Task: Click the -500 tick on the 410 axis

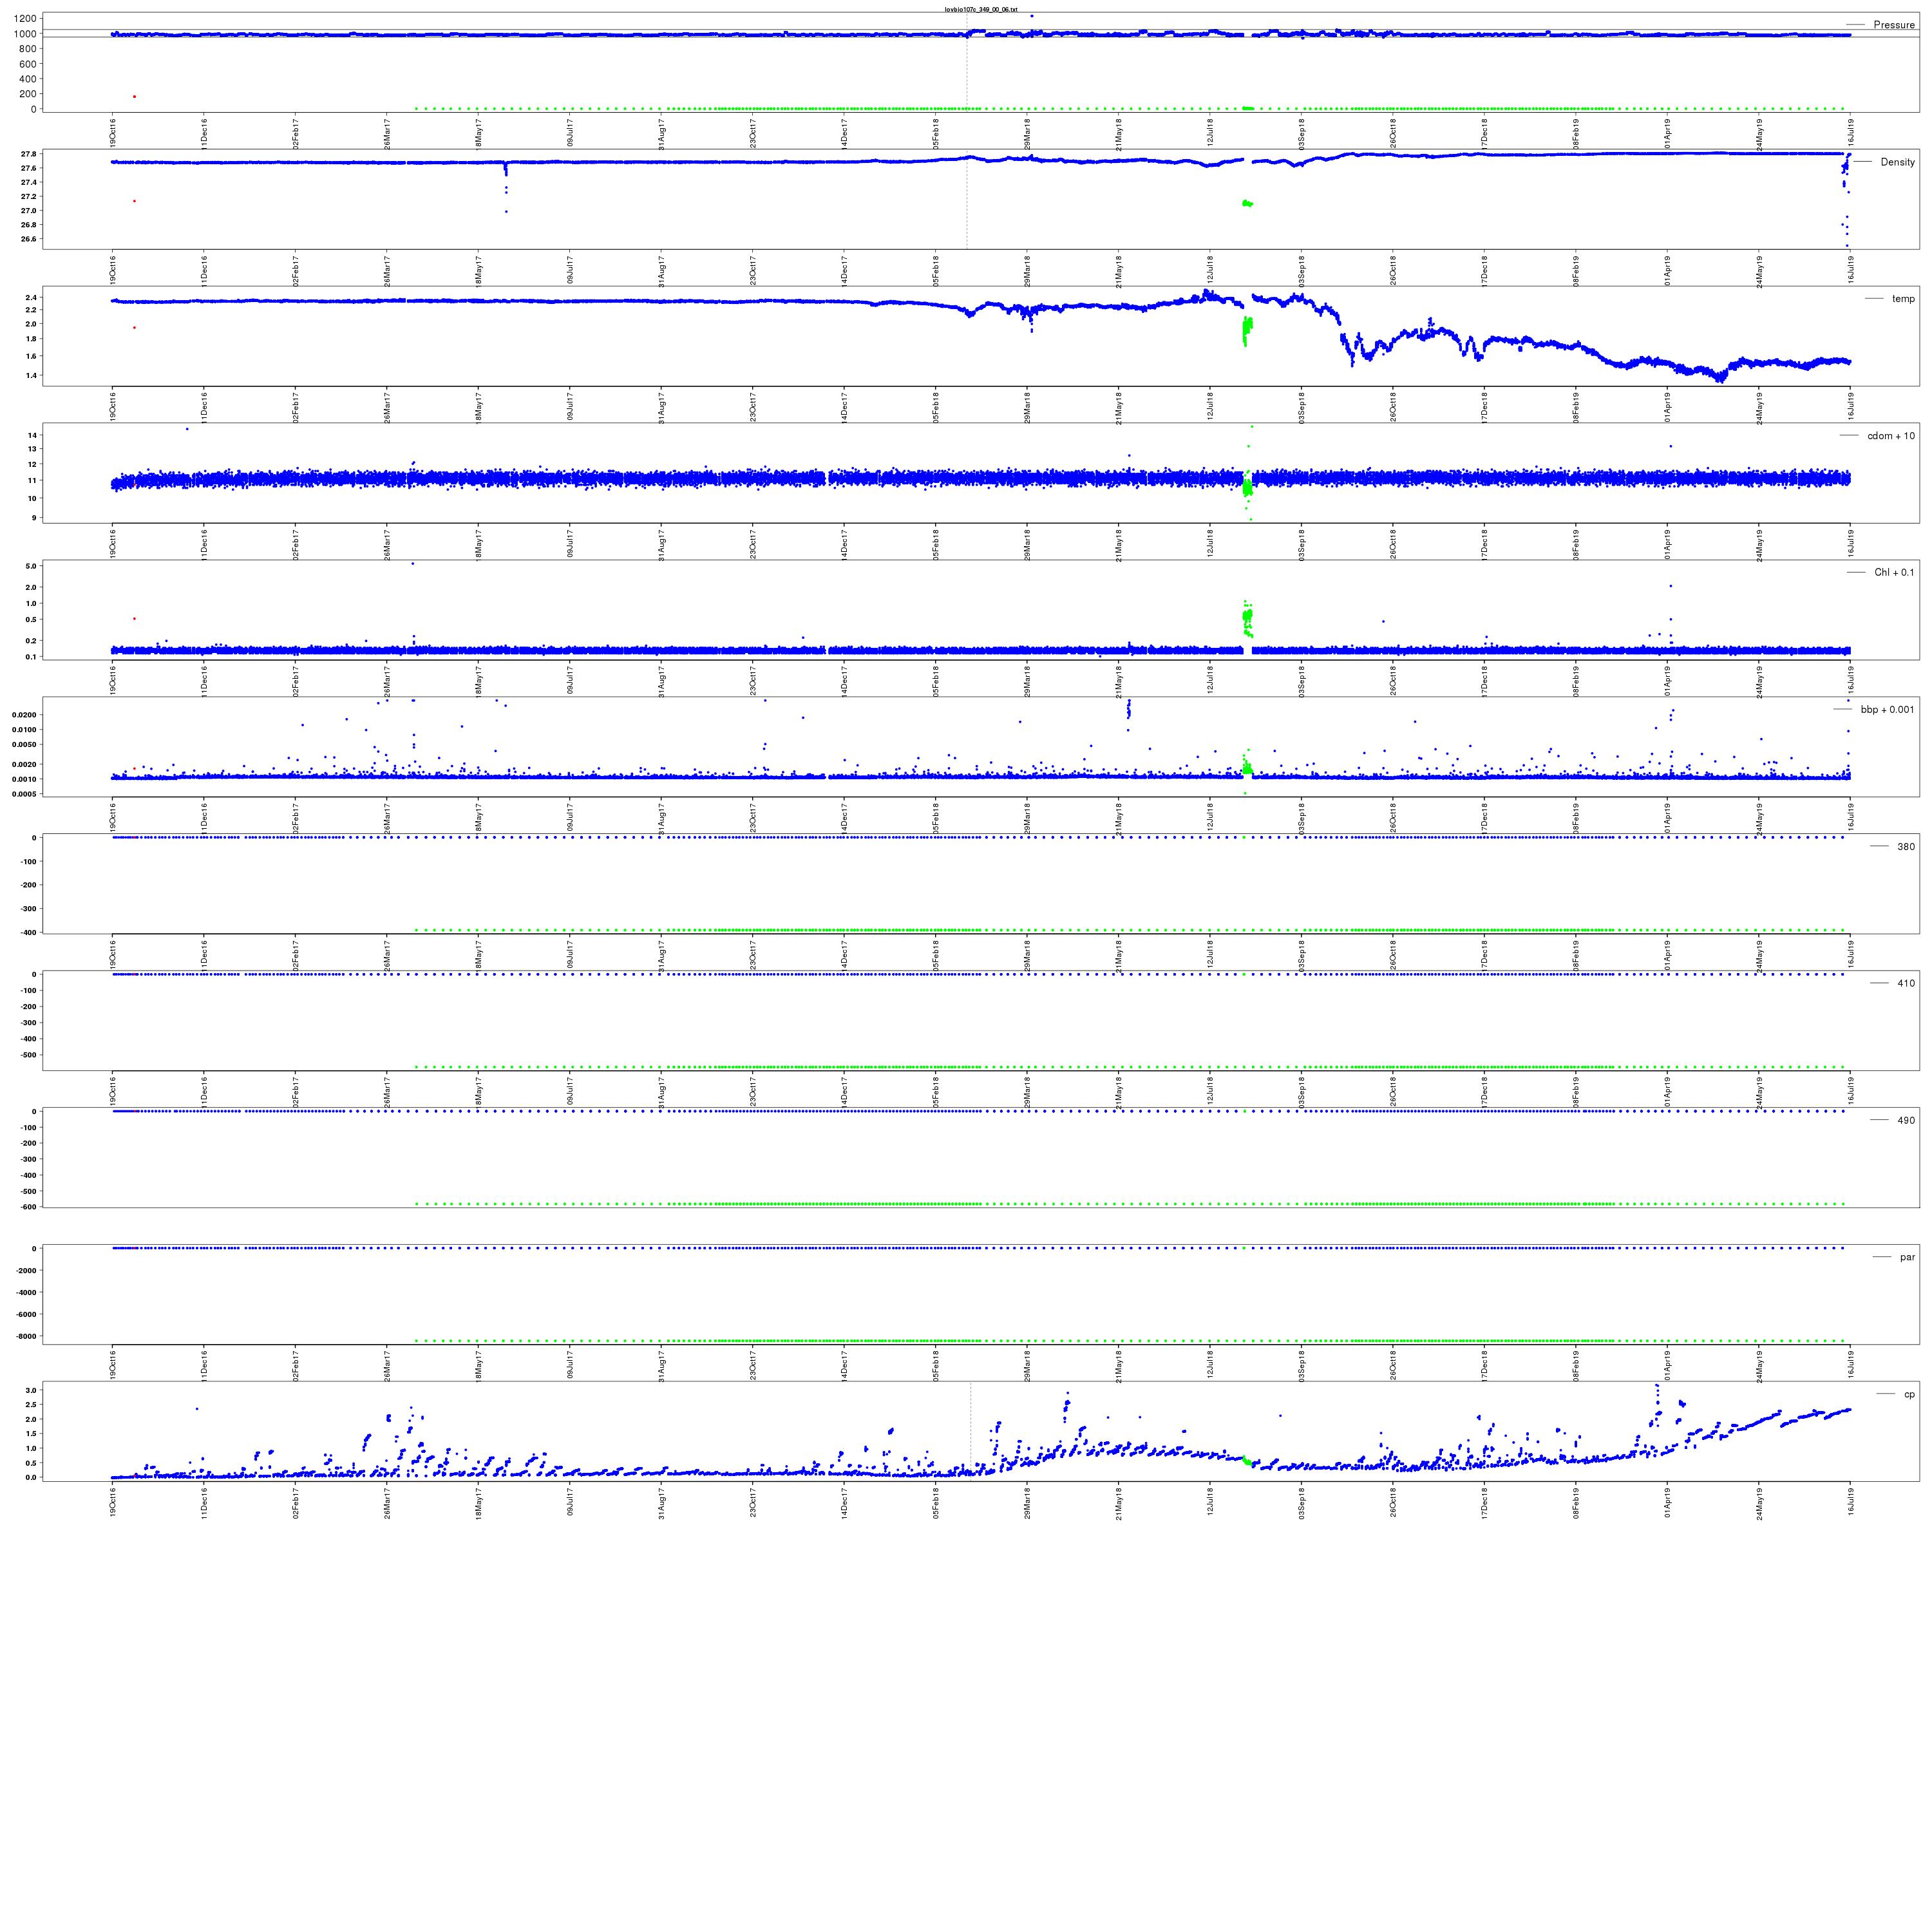Action: point(29,1054)
